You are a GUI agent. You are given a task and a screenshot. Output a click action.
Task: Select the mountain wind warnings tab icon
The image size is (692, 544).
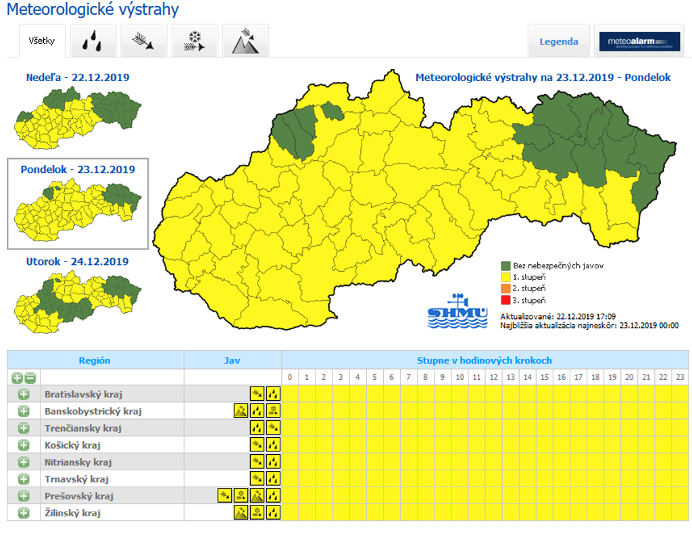click(245, 42)
